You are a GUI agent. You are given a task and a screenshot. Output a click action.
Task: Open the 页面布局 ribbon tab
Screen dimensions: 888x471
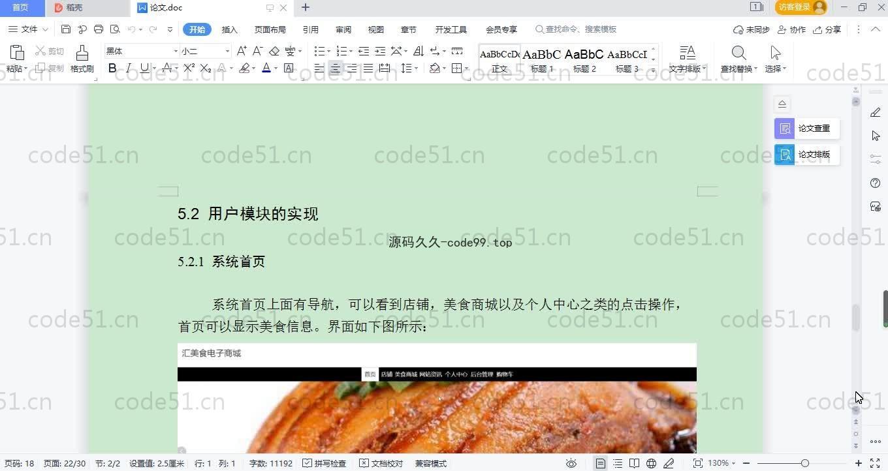(x=270, y=29)
